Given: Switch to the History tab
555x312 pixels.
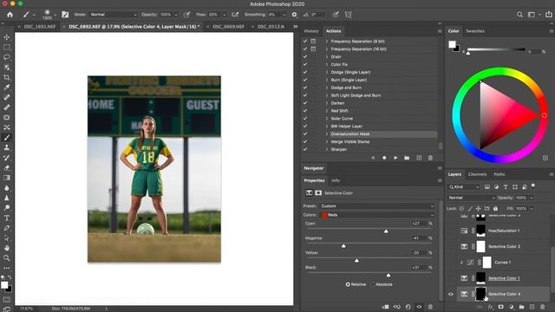Looking at the screenshot, I should point(311,31).
